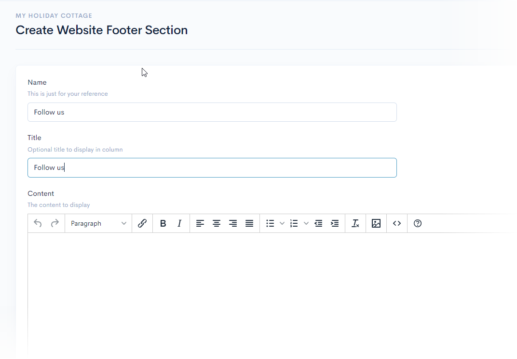Open source code view
517x359 pixels.
coord(397,223)
